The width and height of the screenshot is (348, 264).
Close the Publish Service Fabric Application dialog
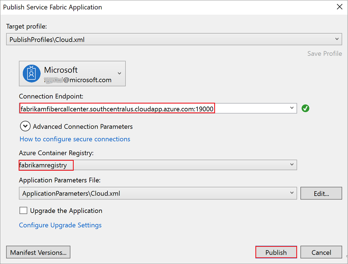(x=339, y=7)
